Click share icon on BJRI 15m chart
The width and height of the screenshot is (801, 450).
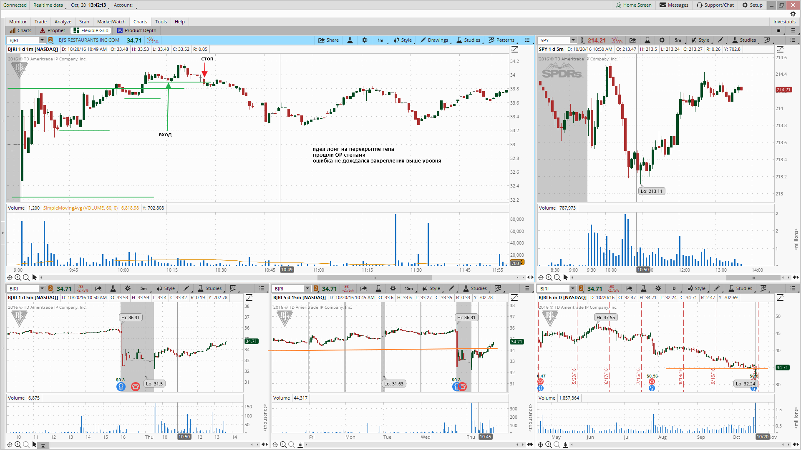click(x=363, y=289)
